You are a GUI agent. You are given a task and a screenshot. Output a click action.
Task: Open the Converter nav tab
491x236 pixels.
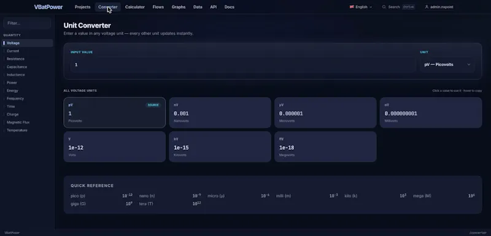point(108,7)
